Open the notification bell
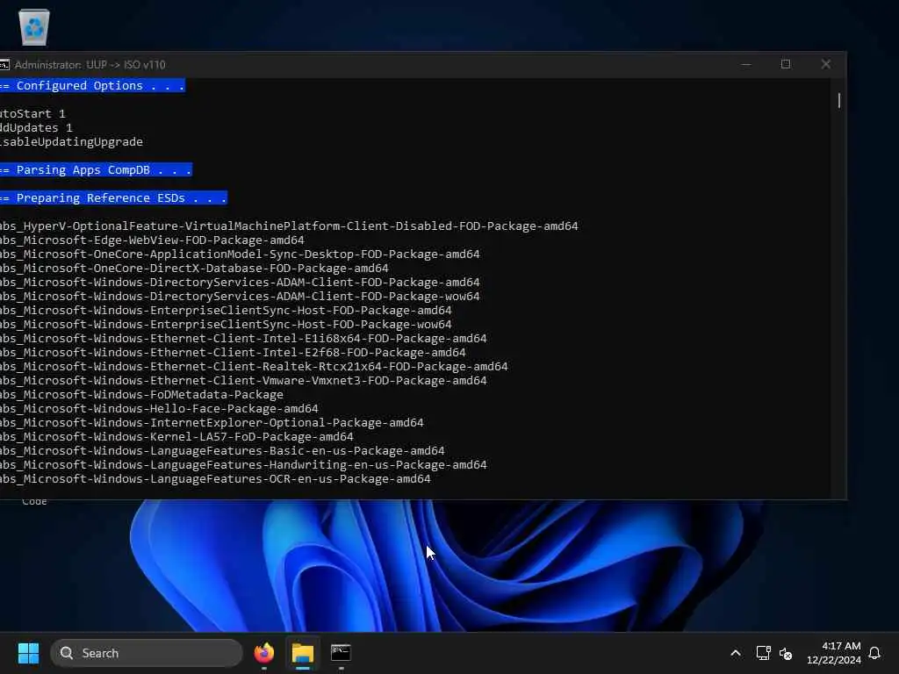 [874, 653]
